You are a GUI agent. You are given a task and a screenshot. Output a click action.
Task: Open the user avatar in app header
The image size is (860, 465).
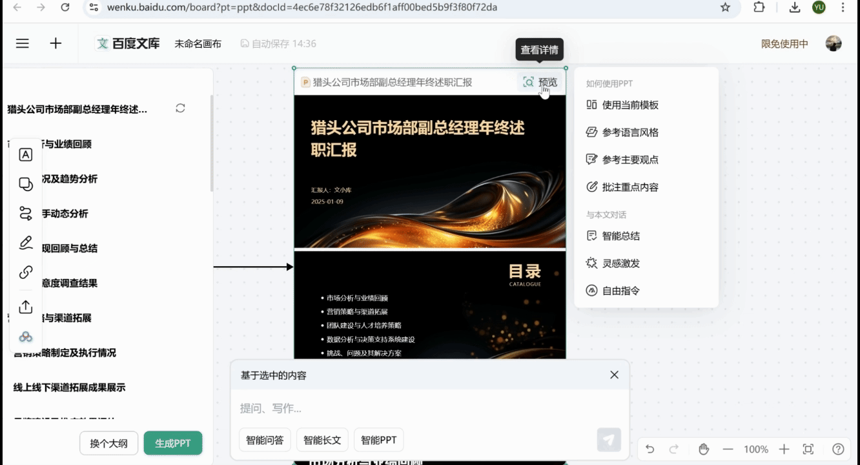(x=834, y=43)
